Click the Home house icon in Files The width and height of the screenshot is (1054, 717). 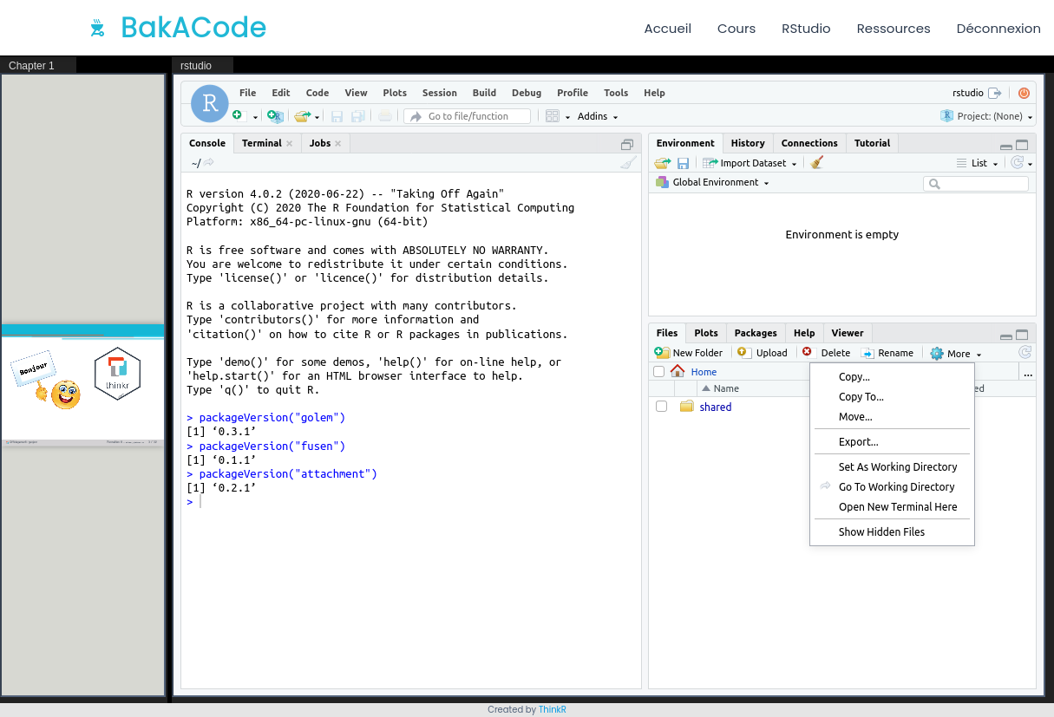tap(678, 371)
